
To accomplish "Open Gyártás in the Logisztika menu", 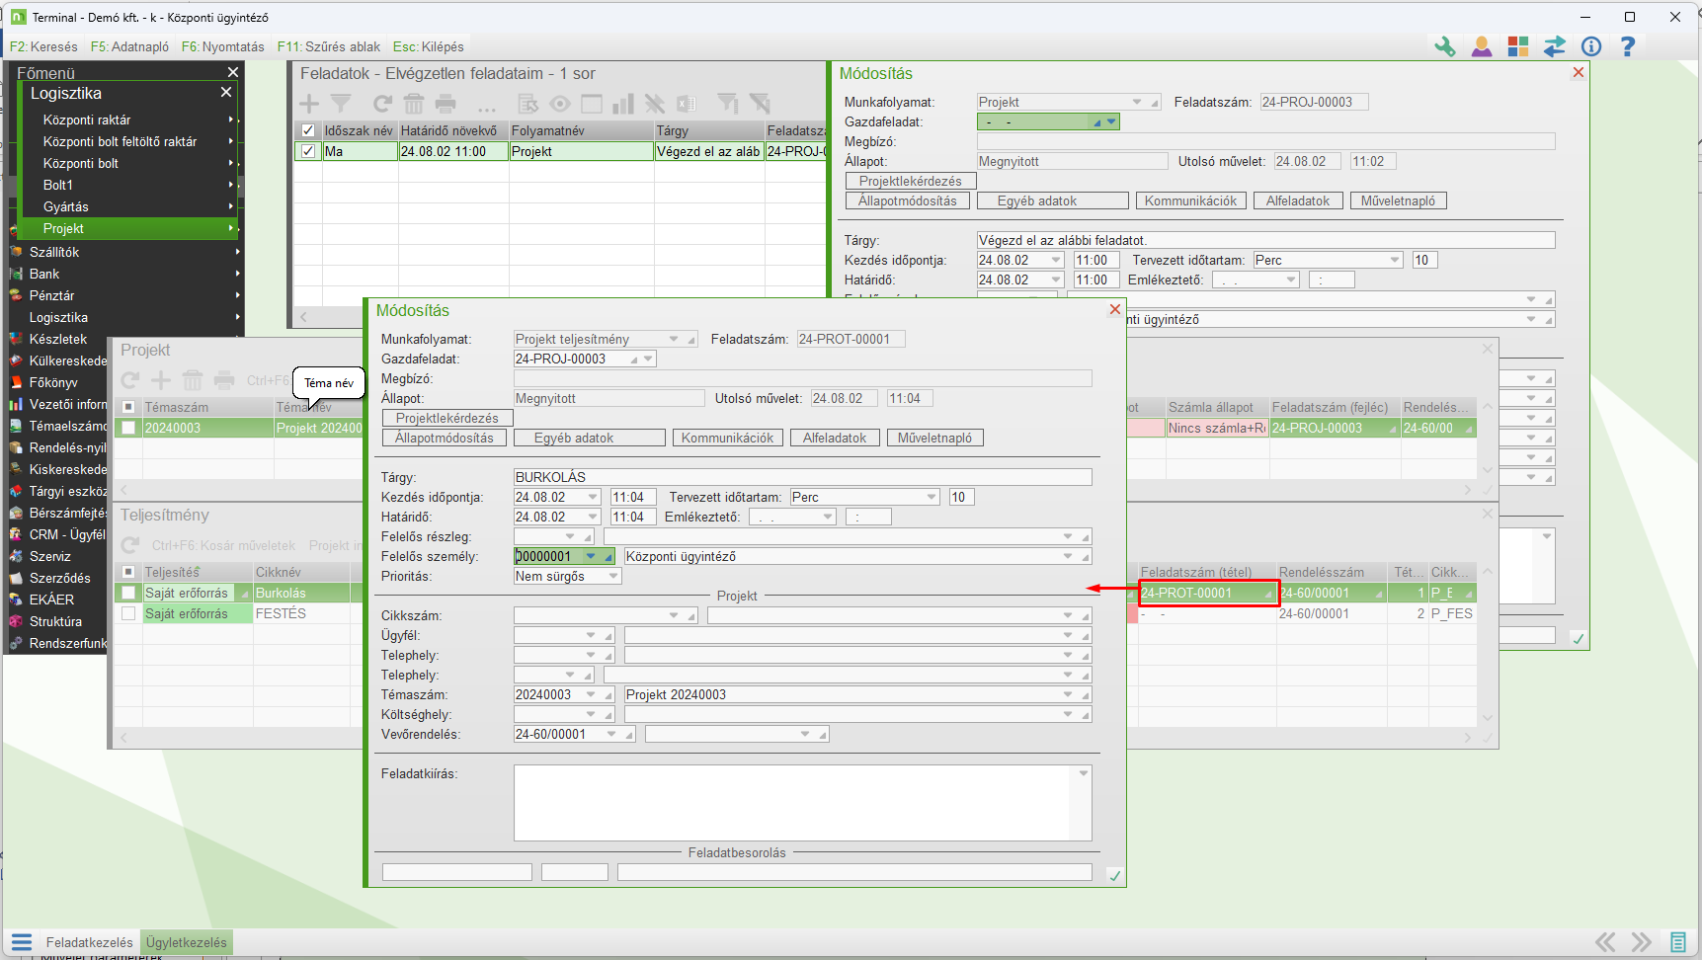I will 66,206.
